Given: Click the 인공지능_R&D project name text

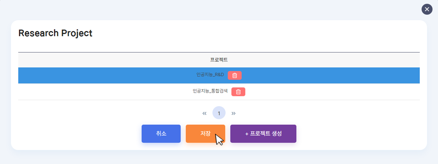Looking at the screenshot, I should (x=210, y=75).
